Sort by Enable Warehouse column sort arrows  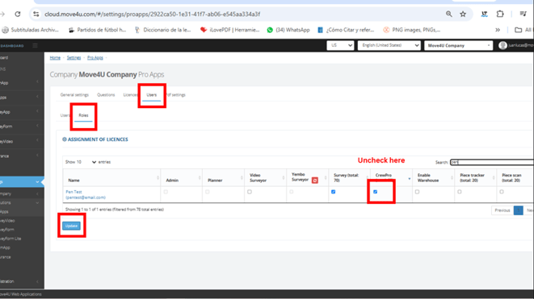coord(452,177)
